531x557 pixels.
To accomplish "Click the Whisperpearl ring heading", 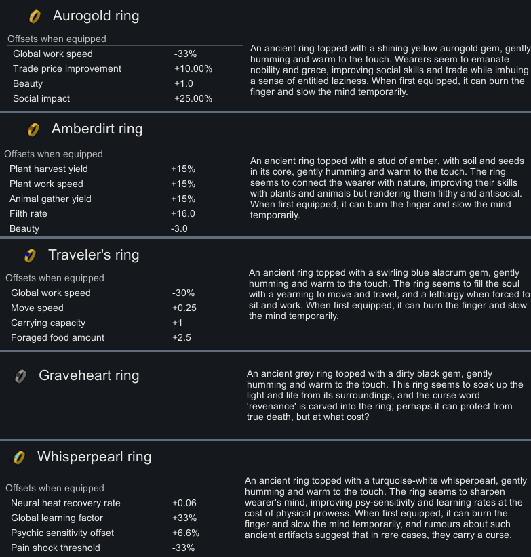I will tap(94, 457).
